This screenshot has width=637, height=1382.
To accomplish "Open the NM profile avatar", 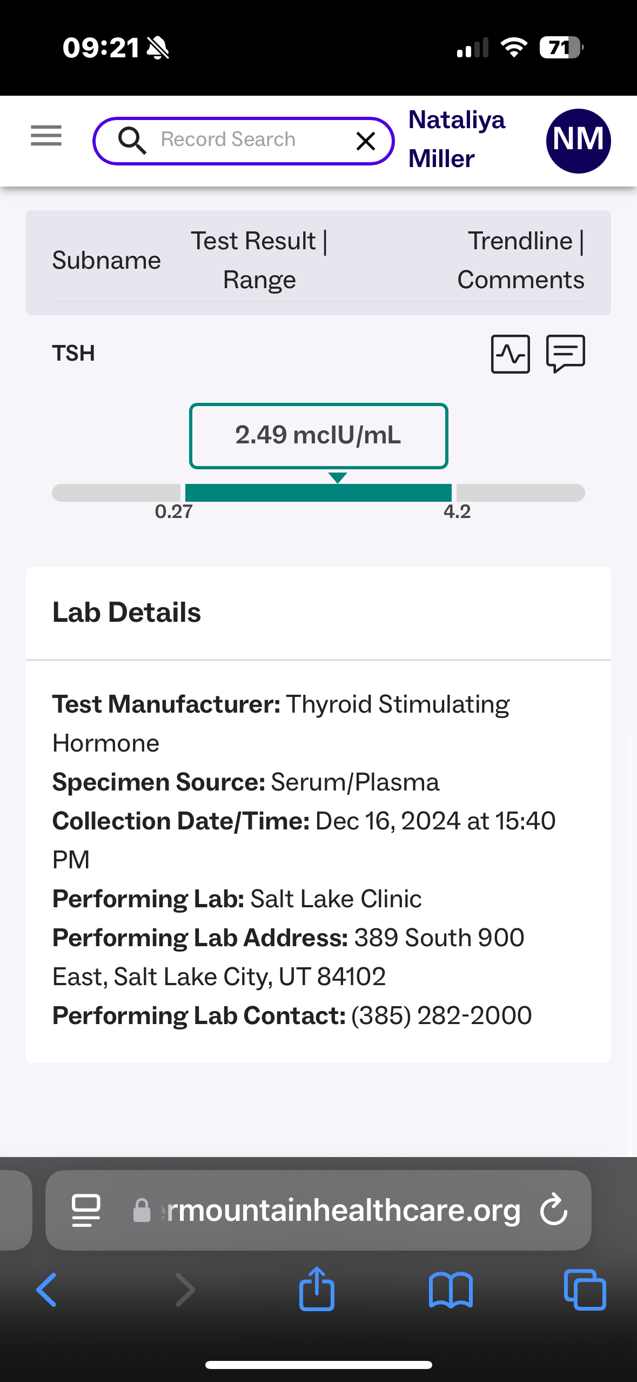I will point(578,141).
